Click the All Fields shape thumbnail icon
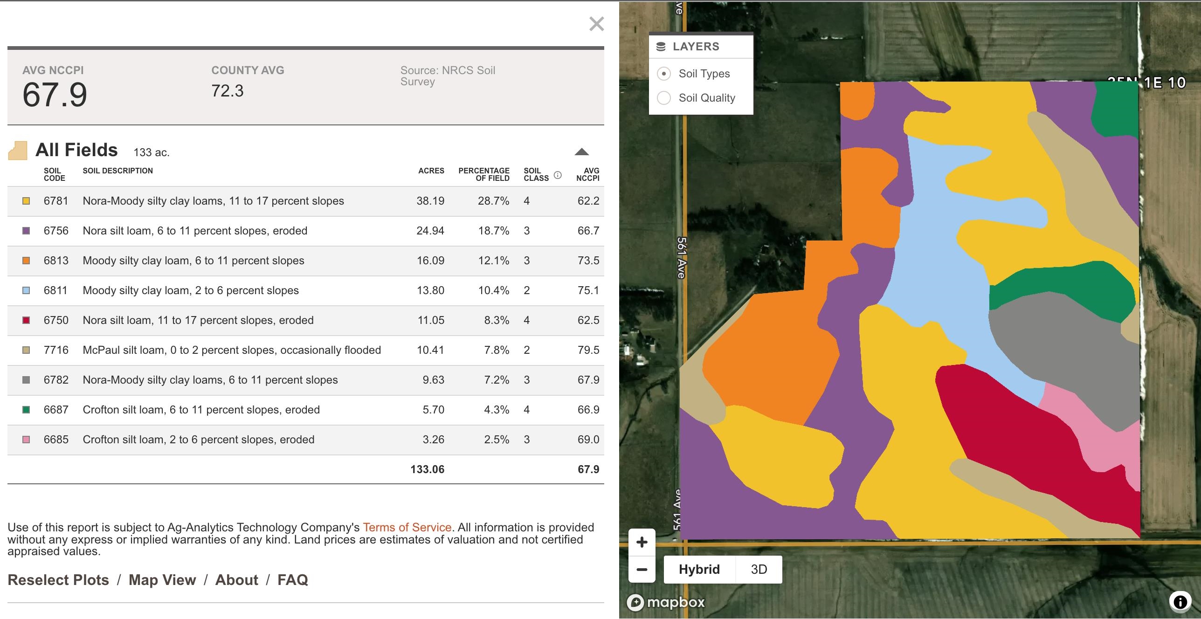Screen dimensions: 1201x619 (18, 151)
